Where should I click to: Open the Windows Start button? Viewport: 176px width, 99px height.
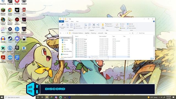pos(2,97)
